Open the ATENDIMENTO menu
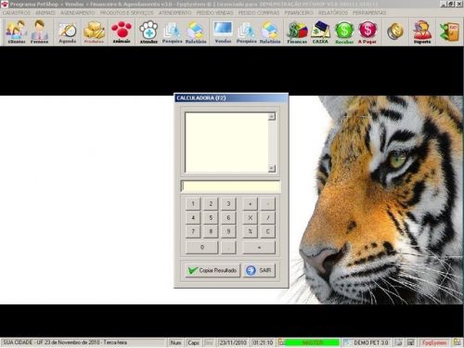Screen dimensions: 464x348 pos(174,13)
